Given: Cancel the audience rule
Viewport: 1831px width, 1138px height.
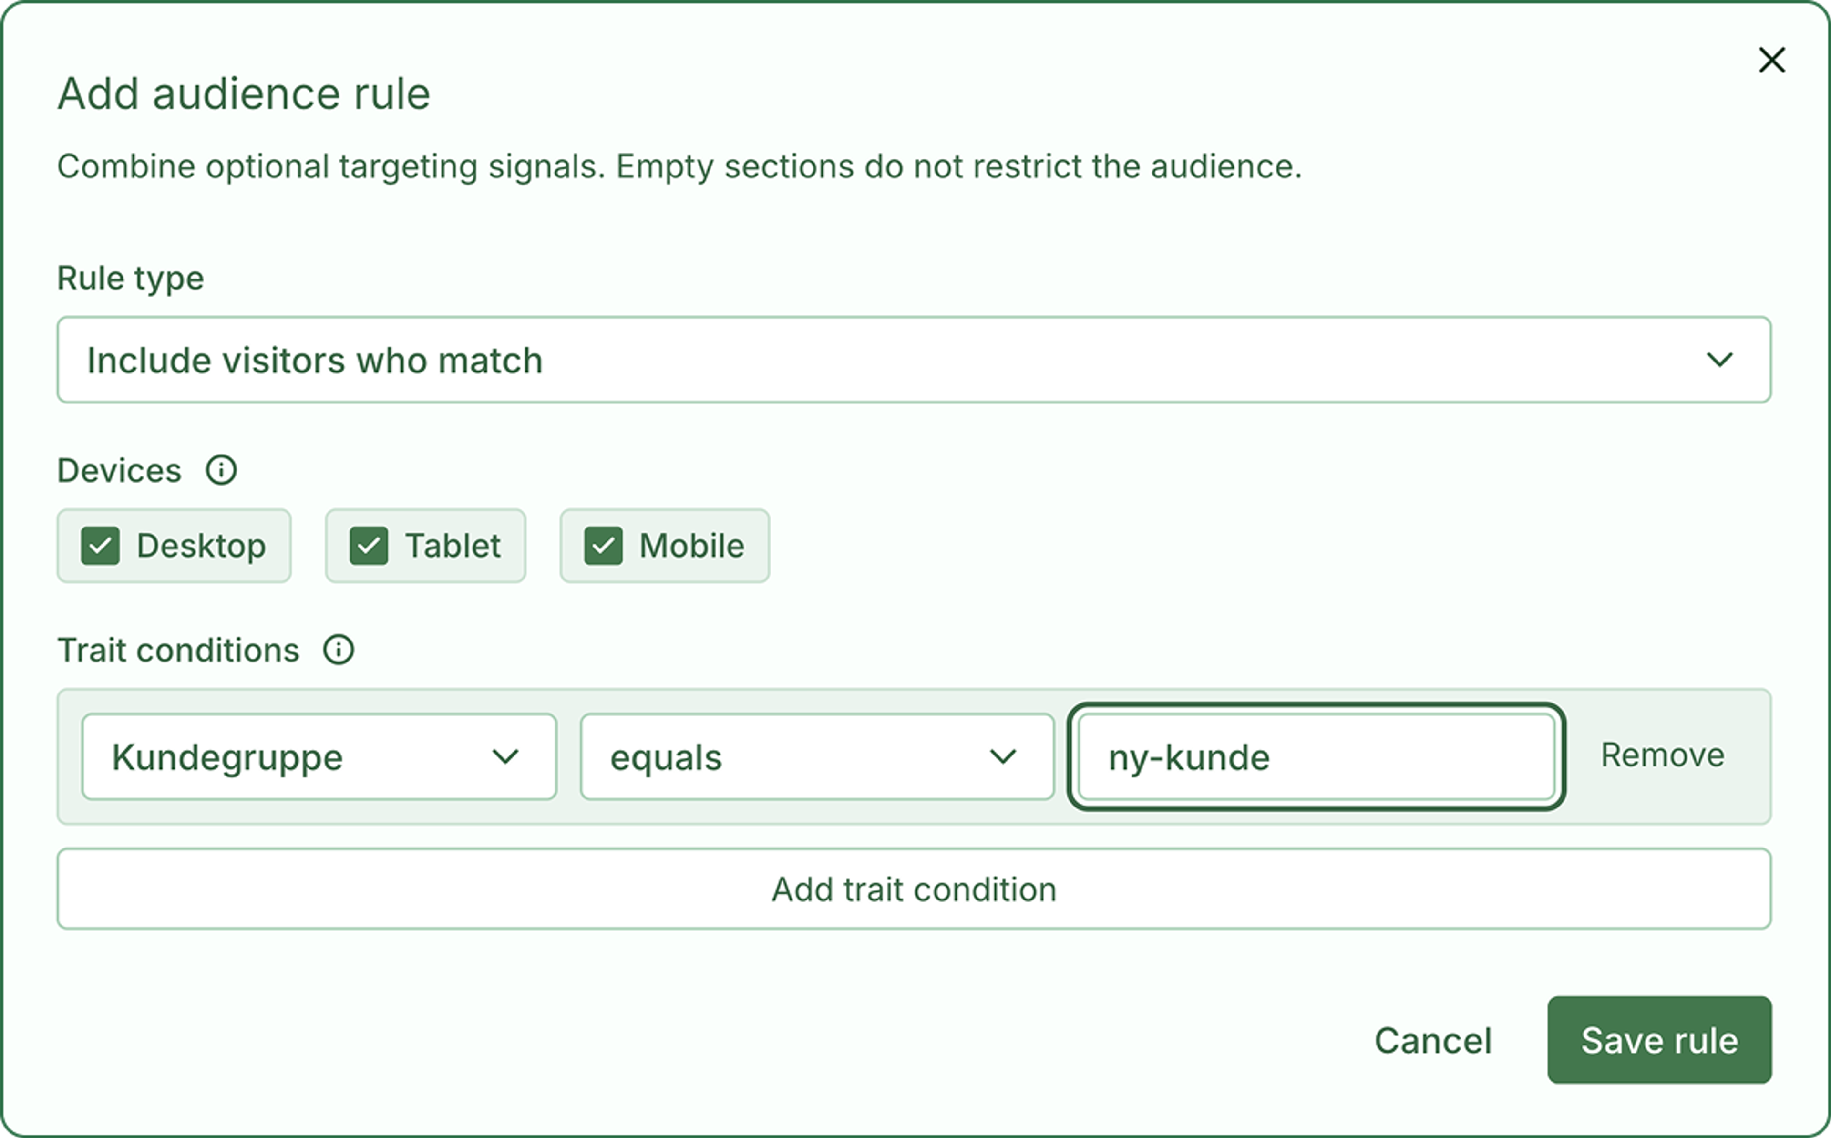Looking at the screenshot, I should click(x=1433, y=1040).
